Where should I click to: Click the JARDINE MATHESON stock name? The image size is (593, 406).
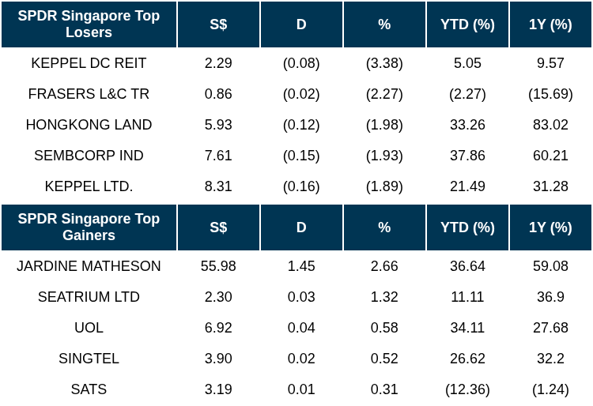click(89, 266)
